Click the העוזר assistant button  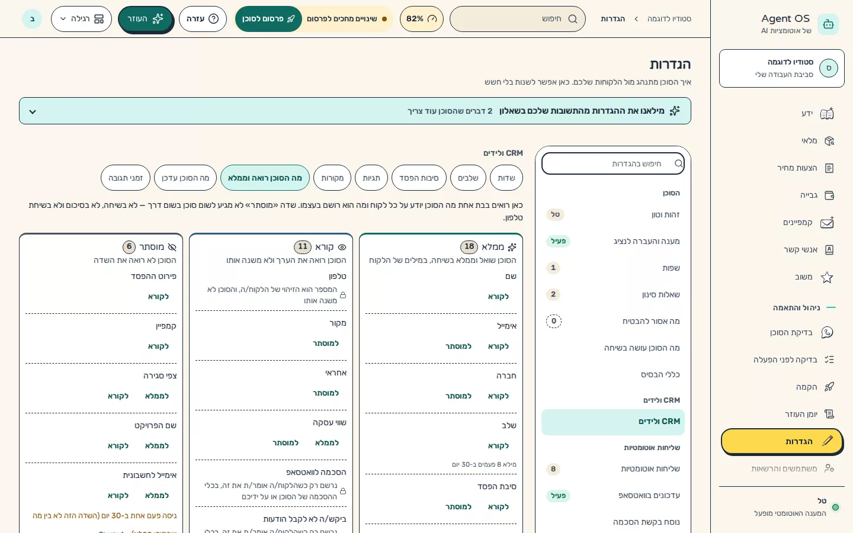click(145, 19)
